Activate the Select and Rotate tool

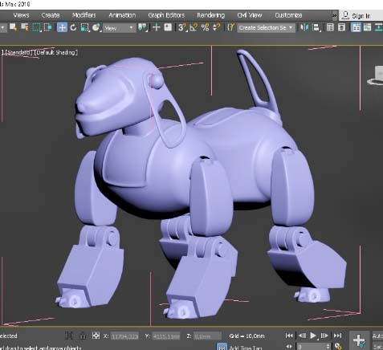point(73,27)
